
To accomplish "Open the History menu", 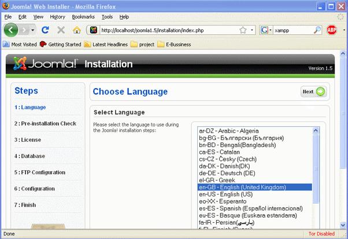I will [57, 17].
